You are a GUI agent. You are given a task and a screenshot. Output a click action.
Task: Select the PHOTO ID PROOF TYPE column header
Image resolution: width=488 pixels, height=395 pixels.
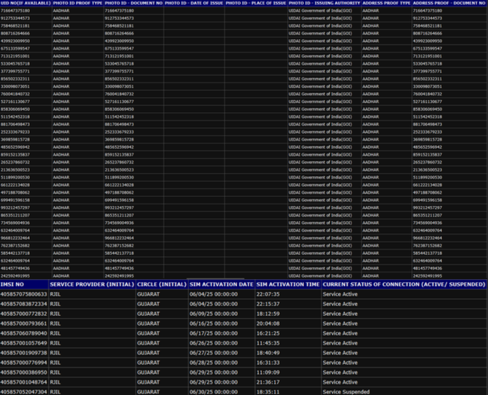(77, 3)
